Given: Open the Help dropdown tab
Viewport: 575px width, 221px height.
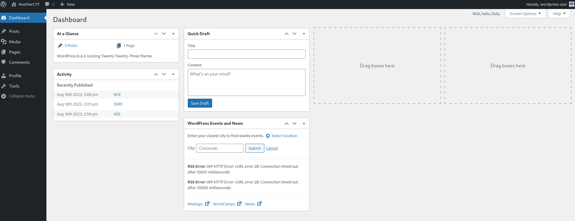Looking at the screenshot, I should 559,14.
